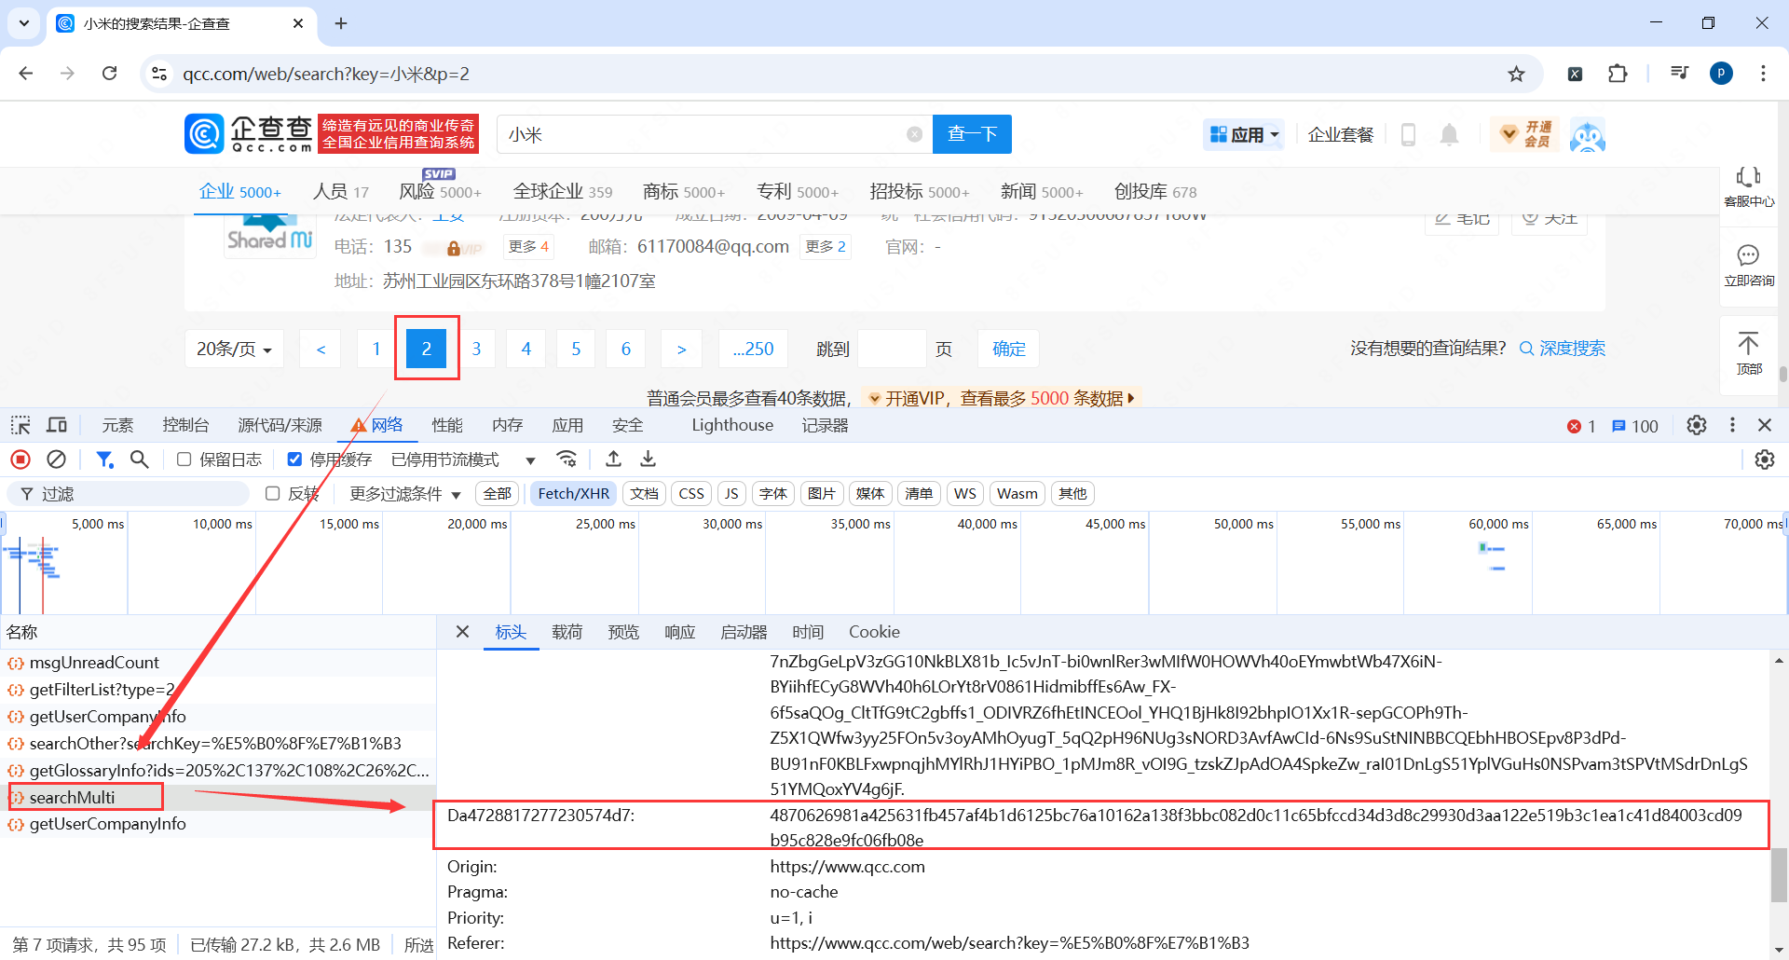Select the searchMulti request row
This screenshot has width=1789, height=960.
tap(218, 797)
